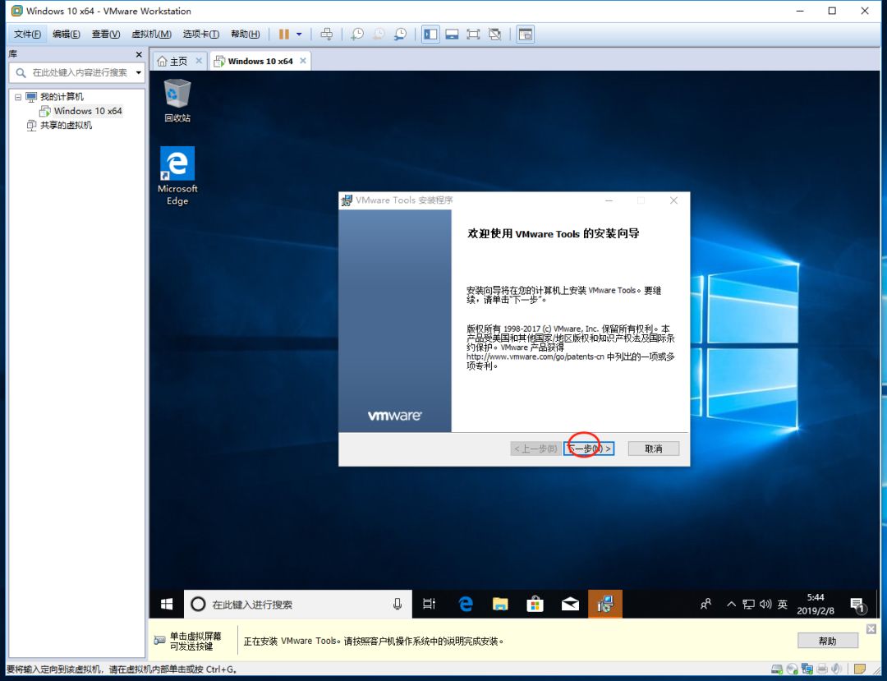Click the People icon in guest system tray
The image size is (887, 681).
pyautogui.click(x=705, y=604)
